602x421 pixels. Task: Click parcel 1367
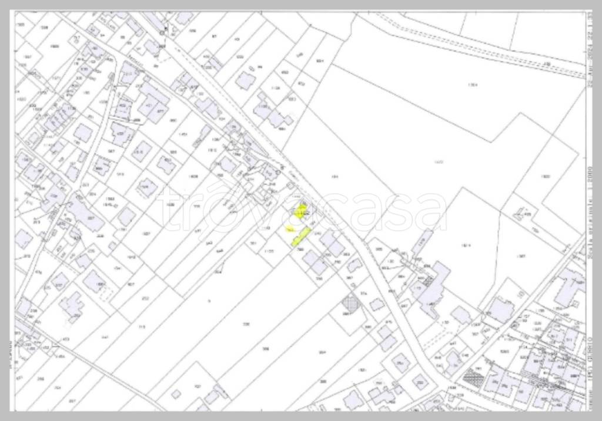point(522,256)
